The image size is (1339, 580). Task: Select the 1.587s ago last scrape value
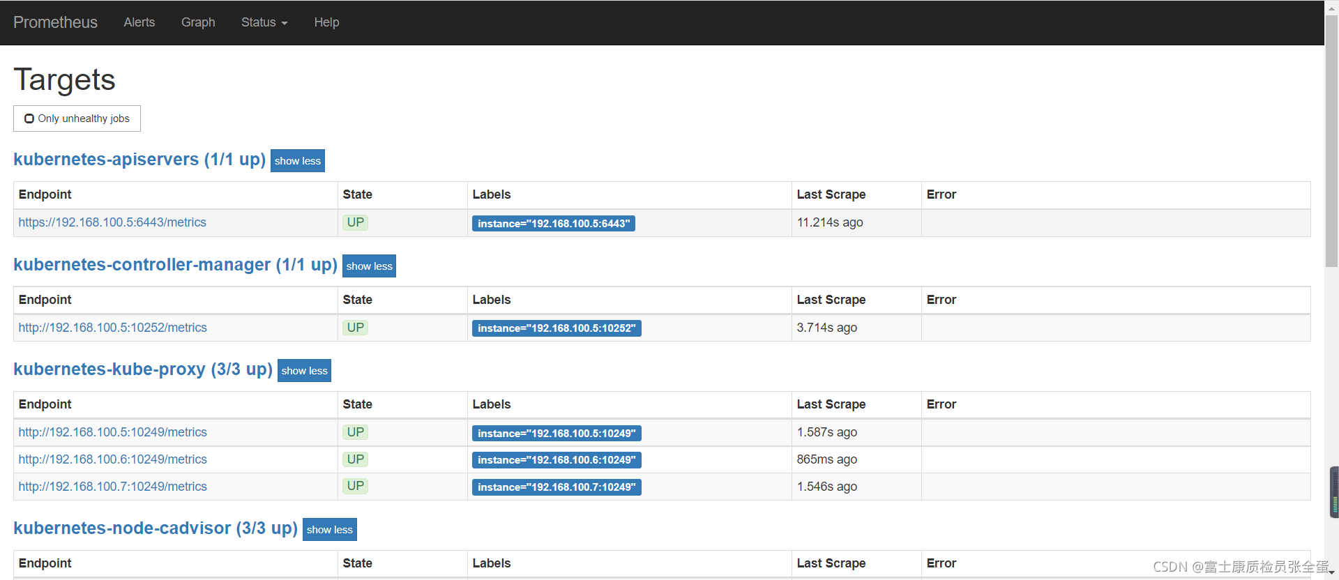(x=827, y=432)
